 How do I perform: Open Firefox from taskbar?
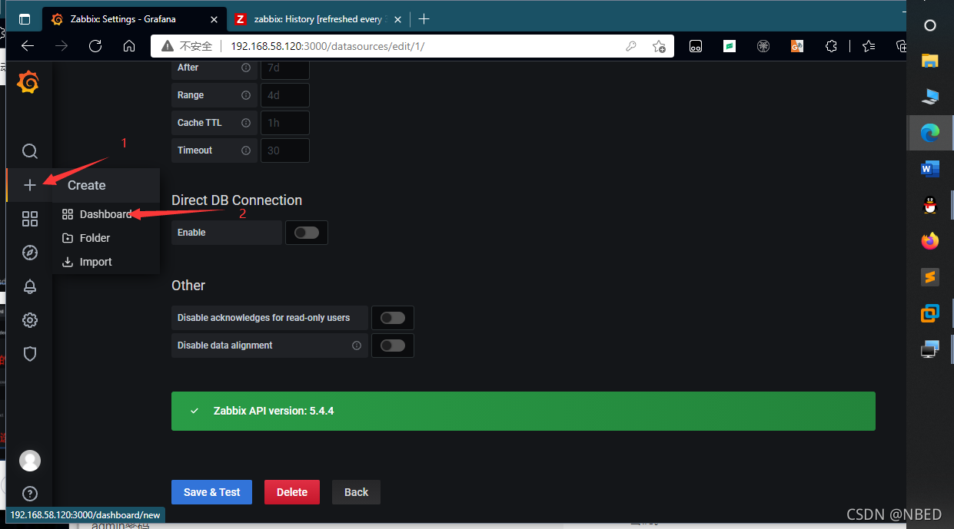point(929,241)
